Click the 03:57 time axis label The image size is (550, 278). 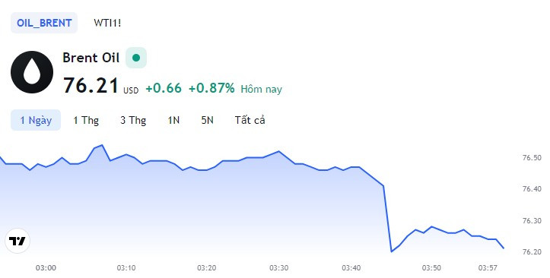tap(488, 268)
